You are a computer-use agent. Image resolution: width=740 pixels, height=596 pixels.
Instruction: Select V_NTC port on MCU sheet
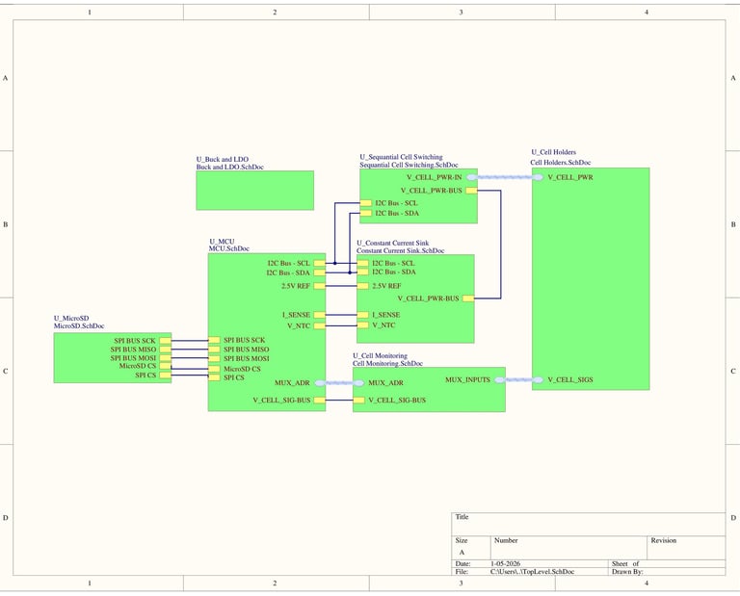coord(320,325)
